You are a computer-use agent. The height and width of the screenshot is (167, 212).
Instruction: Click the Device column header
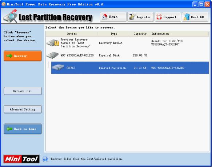click(x=72, y=34)
